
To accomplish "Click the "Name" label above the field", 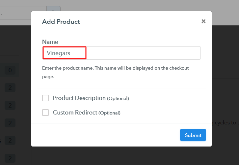I will click(50, 42).
